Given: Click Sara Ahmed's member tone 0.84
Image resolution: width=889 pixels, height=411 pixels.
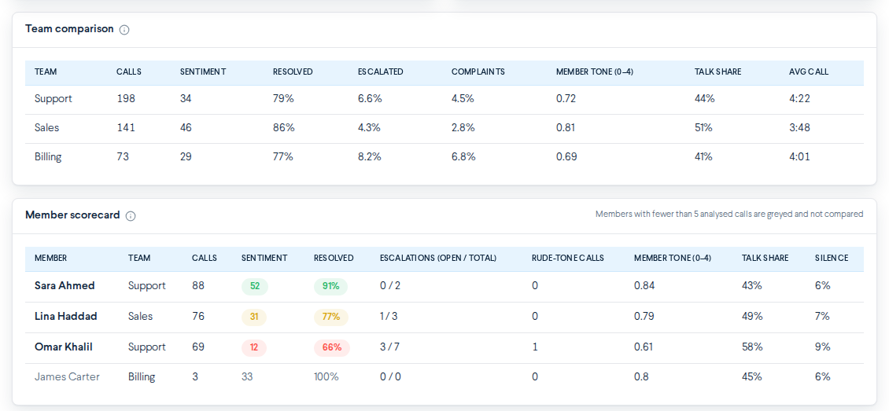Looking at the screenshot, I should (x=644, y=286).
